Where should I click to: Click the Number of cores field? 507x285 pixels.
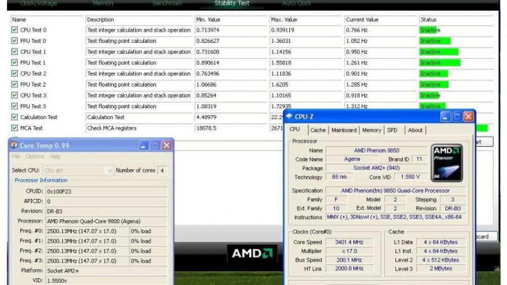point(162,170)
